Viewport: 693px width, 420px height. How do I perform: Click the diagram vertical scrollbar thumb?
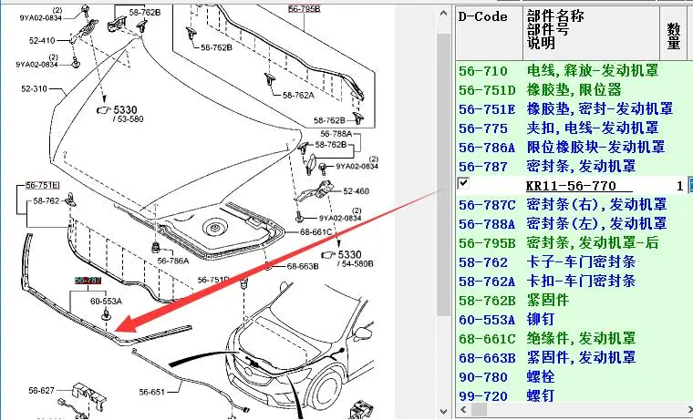pyautogui.click(x=444, y=174)
